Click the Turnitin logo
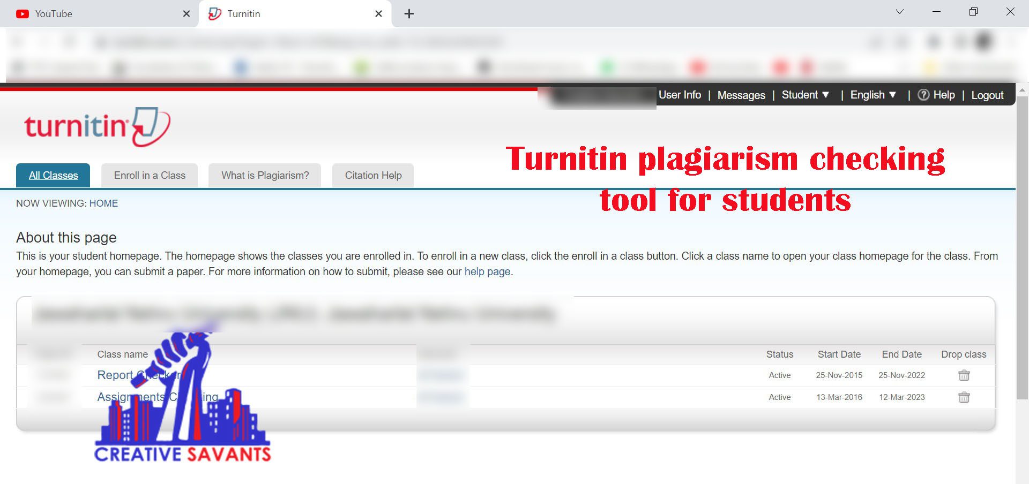Image resolution: width=1029 pixels, height=484 pixels. pyautogui.click(x=97, y=127)
